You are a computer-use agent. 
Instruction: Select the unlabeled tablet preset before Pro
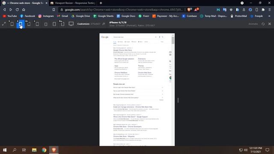tap(54, 24)
